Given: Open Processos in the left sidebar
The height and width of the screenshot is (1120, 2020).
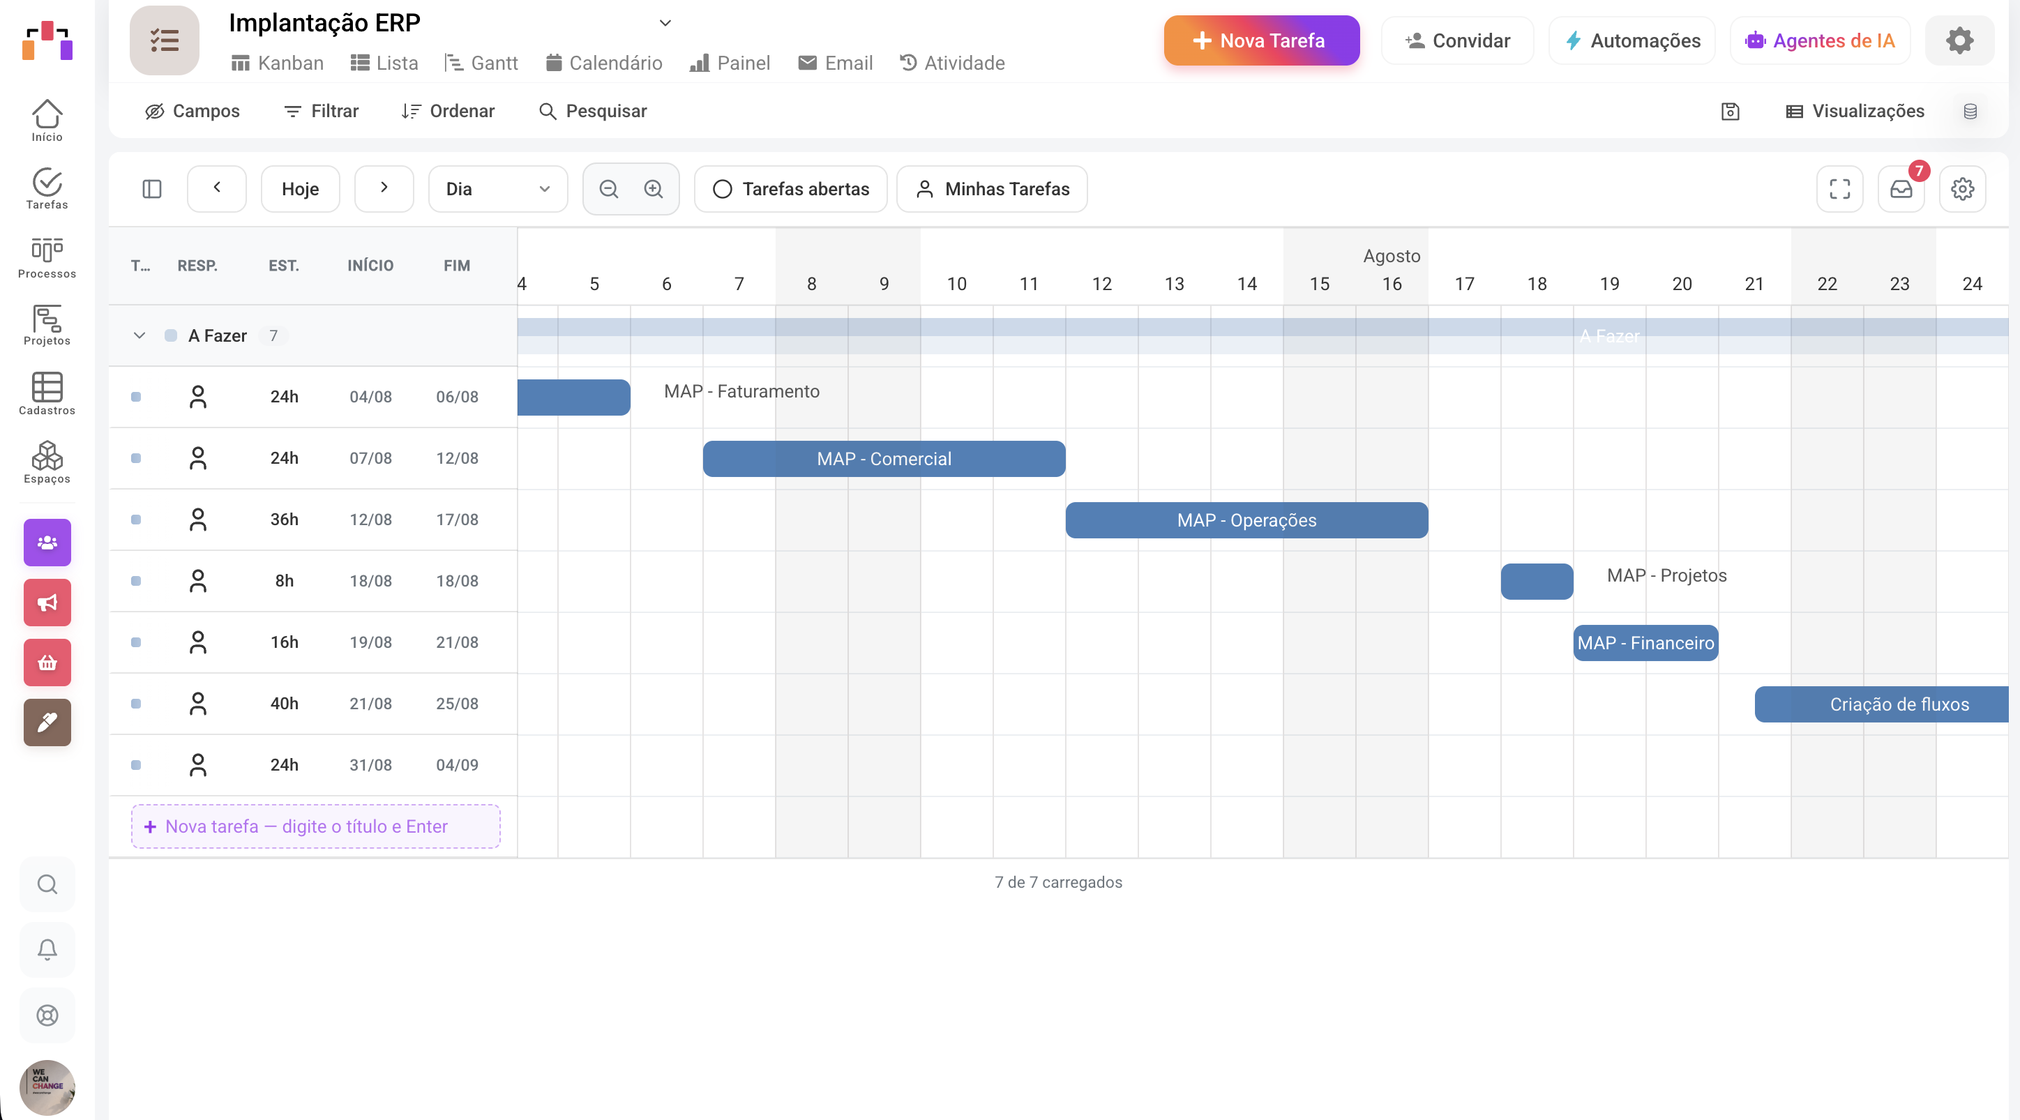Looking at the screenshot, I should [x=47, y=258].
